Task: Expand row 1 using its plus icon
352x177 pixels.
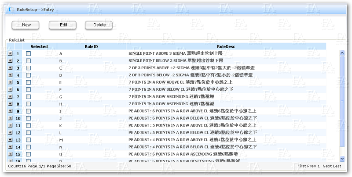Action: coord(11,53)
